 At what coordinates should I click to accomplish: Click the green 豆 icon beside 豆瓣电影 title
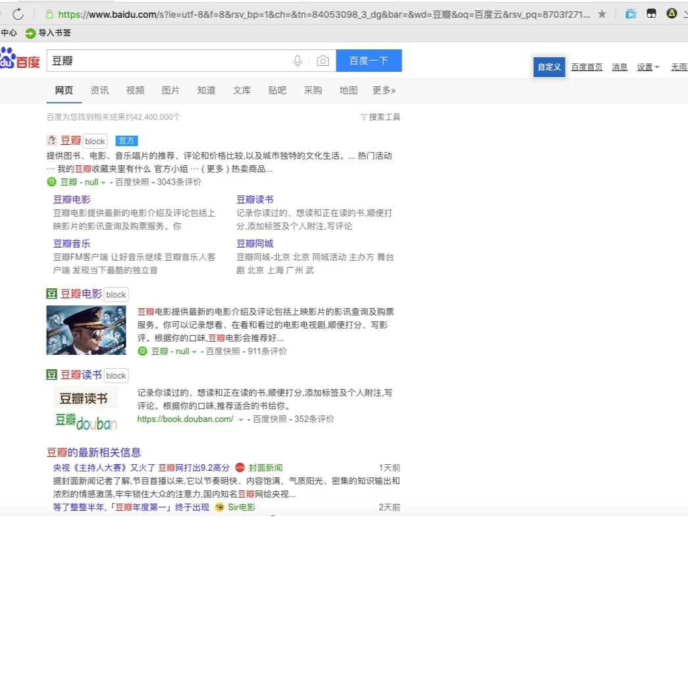coord(51,294)
